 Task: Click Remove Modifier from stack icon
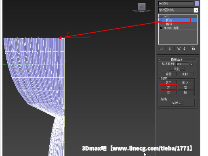click(185, 48)
